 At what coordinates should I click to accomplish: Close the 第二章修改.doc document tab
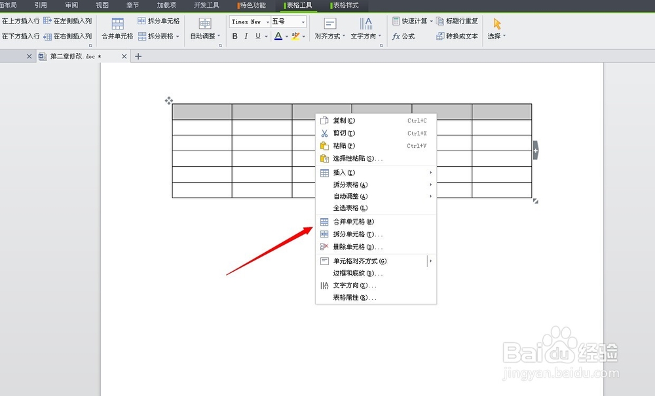tap(124, 56)
